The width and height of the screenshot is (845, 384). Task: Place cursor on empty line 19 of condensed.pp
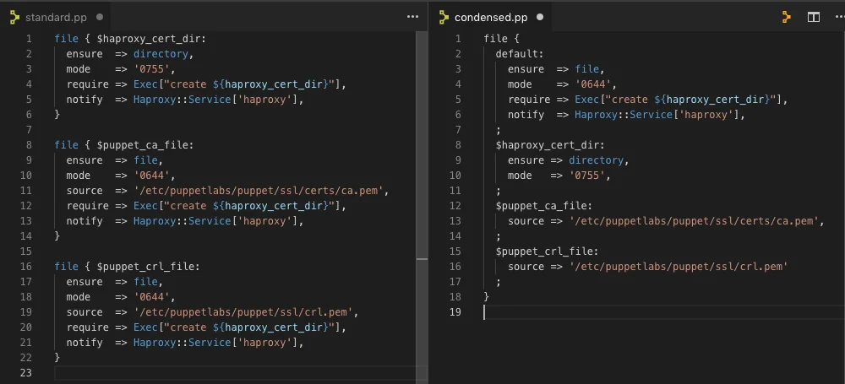pyautogui.click(x=664, y=311)
